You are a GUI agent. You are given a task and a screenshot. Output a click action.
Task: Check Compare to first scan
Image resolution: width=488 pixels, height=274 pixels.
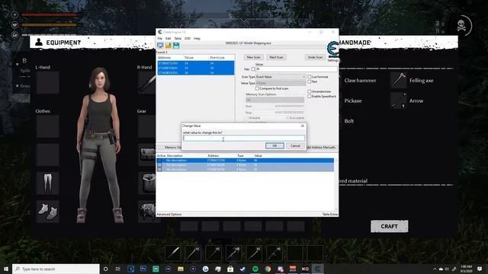[x=257, y=88]
